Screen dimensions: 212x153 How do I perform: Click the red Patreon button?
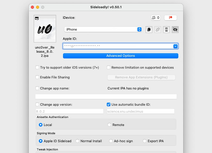(x=171, y=18)
